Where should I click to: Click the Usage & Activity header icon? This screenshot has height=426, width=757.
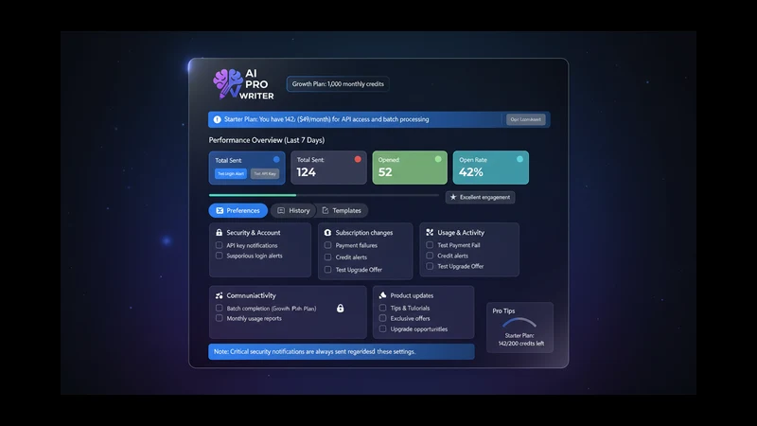tap(430, 232)
